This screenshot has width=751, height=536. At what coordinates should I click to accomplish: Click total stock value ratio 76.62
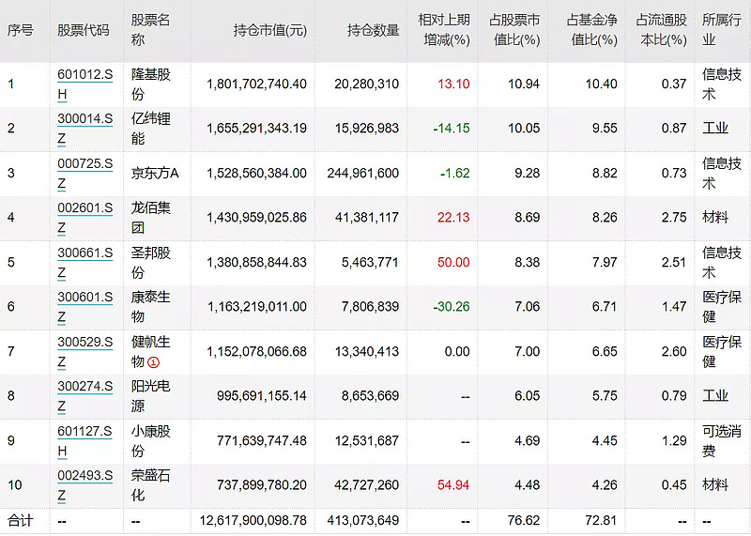[x=524, y=521]
